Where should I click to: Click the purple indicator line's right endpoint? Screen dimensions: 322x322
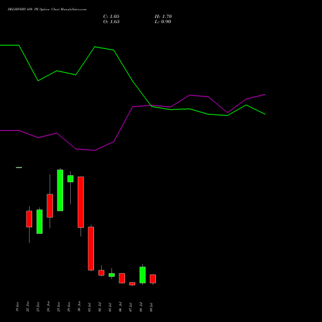pos(265,94)
